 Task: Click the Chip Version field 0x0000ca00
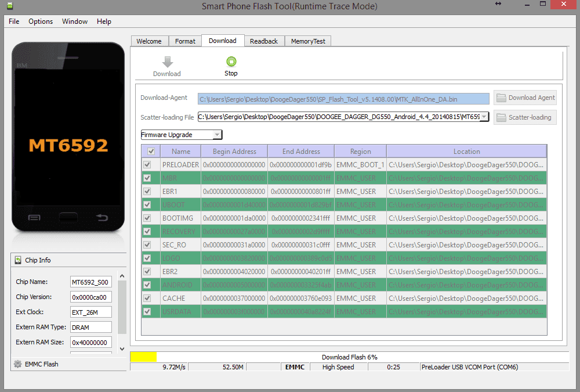coord(91,297)
